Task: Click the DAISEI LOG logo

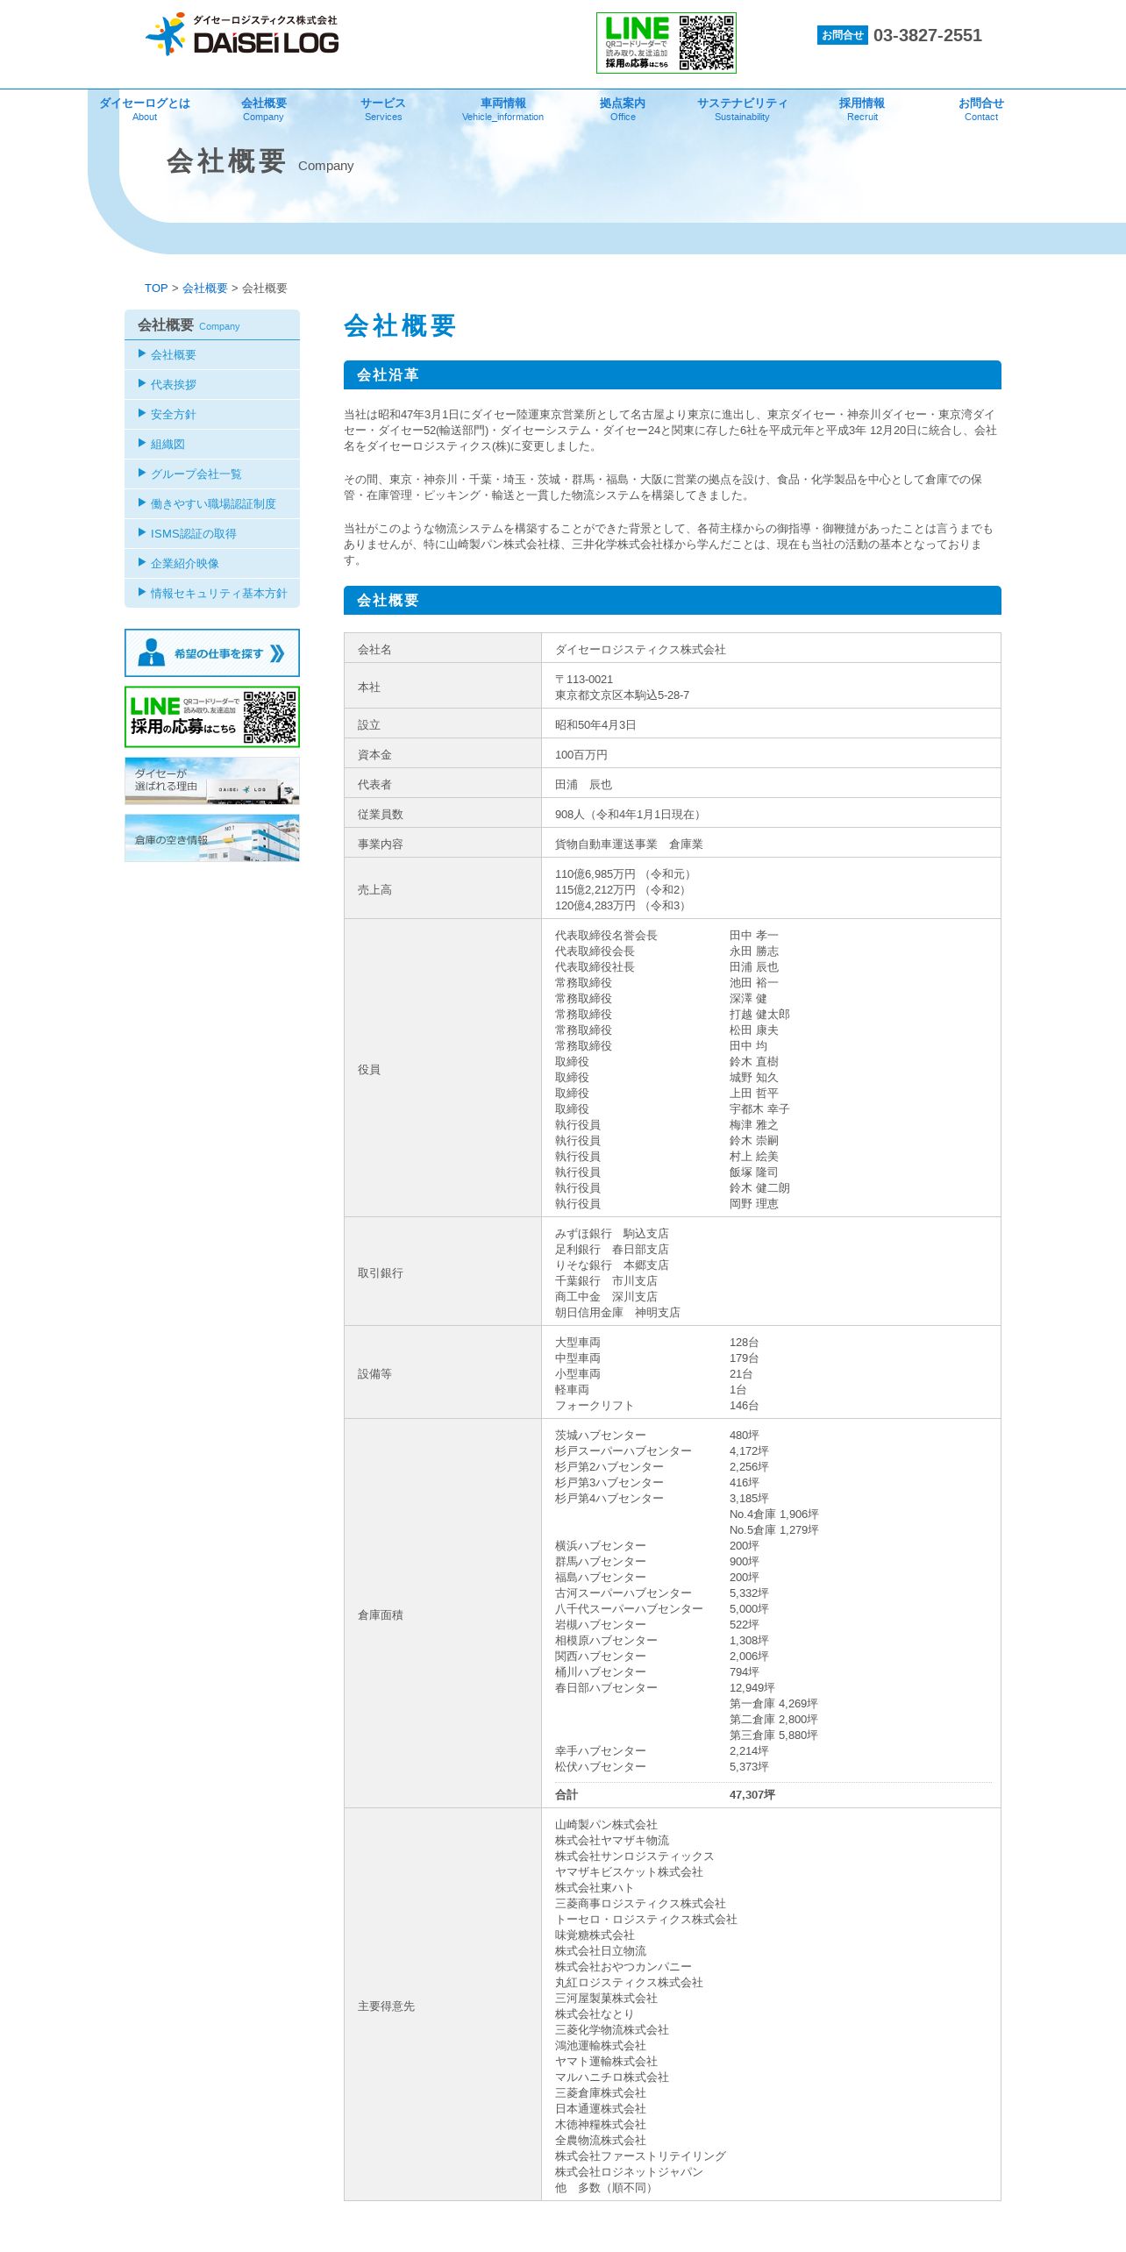Action: pos(242,35)
